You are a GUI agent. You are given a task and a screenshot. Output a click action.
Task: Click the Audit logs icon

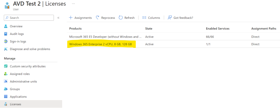pyautogui.click(x=6, y=34)
